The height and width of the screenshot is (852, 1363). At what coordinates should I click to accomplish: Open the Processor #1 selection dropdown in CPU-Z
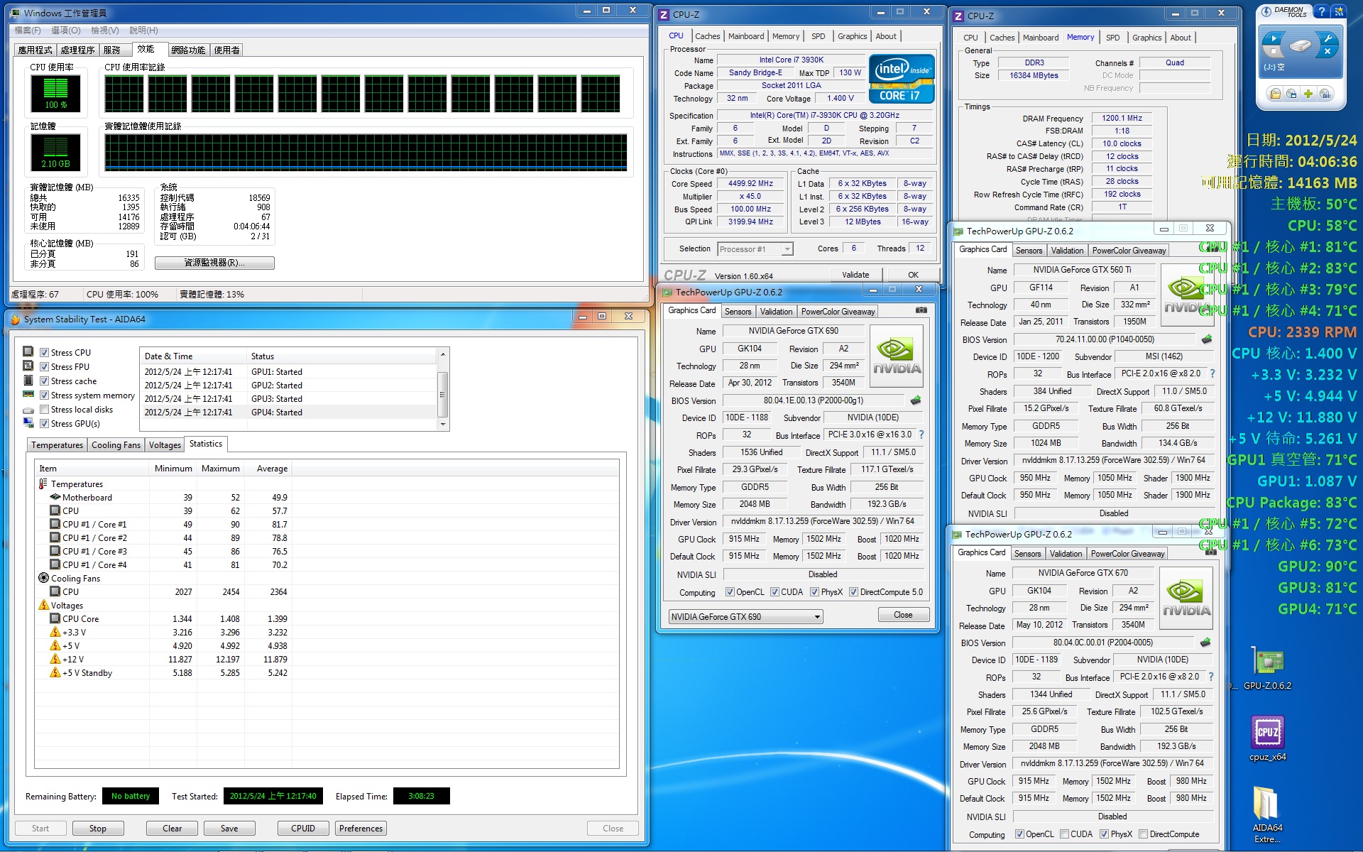[787, 249]
